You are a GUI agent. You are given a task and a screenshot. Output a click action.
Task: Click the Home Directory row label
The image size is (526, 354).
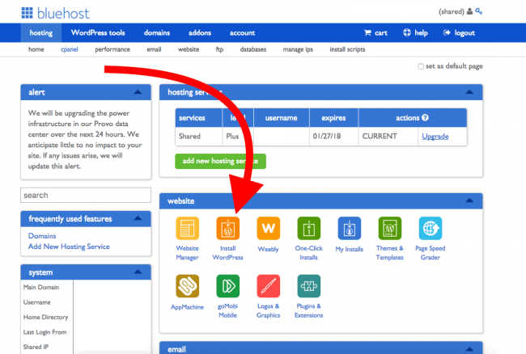[45, 317]
